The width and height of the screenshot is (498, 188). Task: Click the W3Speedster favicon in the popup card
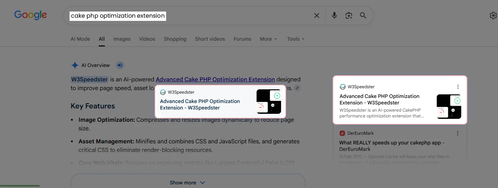(163, 92)
